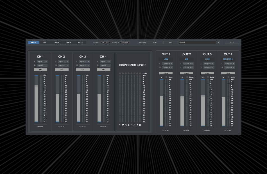Click the MONITOR 1 label under OUT 4

pos(228,59)
